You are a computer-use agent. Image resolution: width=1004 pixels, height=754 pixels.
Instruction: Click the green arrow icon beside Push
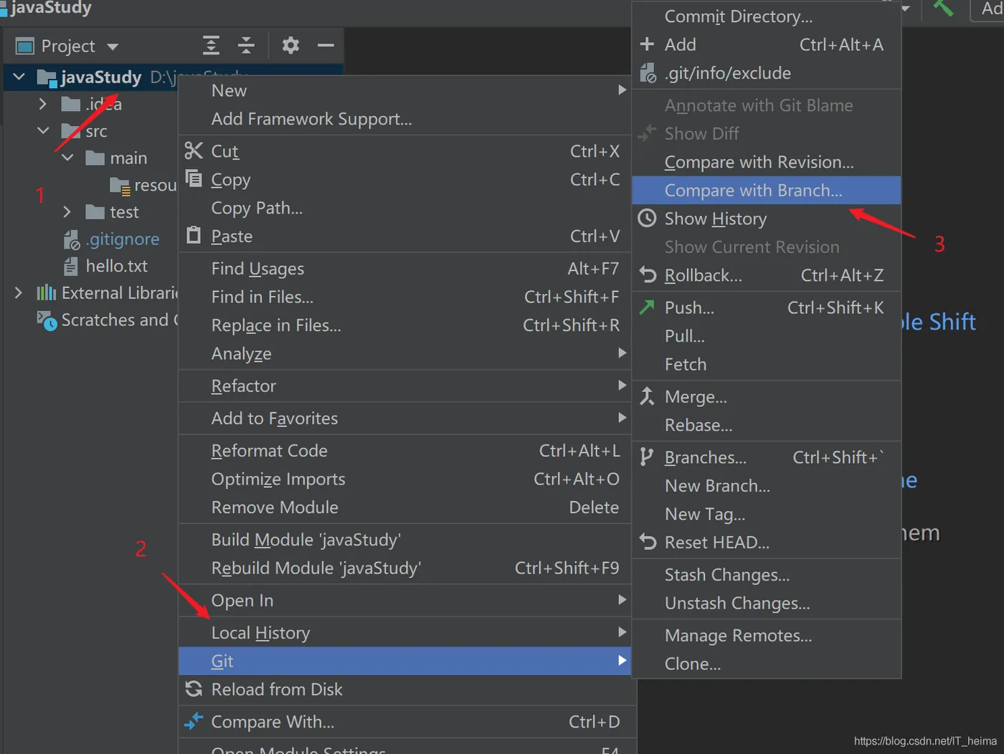[647, 307]
